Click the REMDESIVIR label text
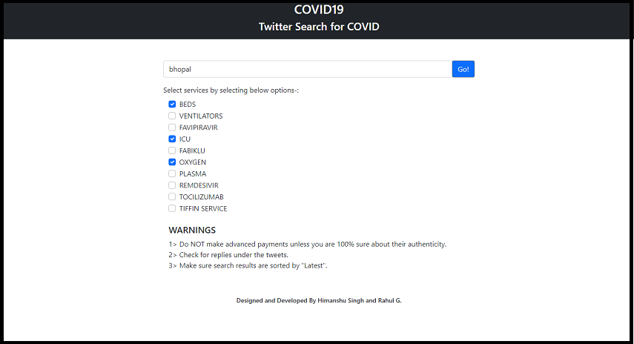Viewport: 634px width, 344px height. click(199, 185)
